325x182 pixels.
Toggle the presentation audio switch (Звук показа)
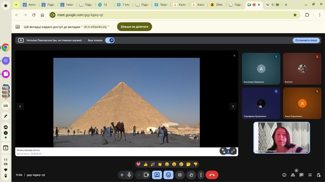(x=110, y=40)
